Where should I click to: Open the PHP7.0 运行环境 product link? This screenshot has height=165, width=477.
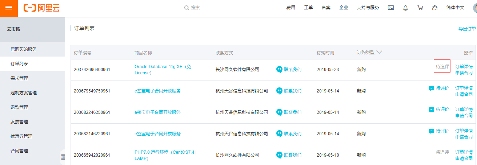click(165, 155)
